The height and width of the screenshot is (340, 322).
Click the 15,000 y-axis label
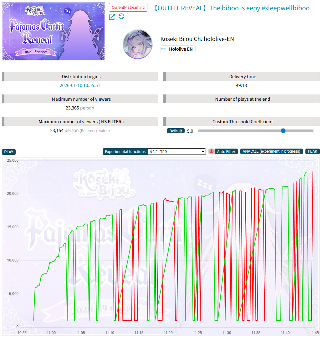(x=13, y=227)
